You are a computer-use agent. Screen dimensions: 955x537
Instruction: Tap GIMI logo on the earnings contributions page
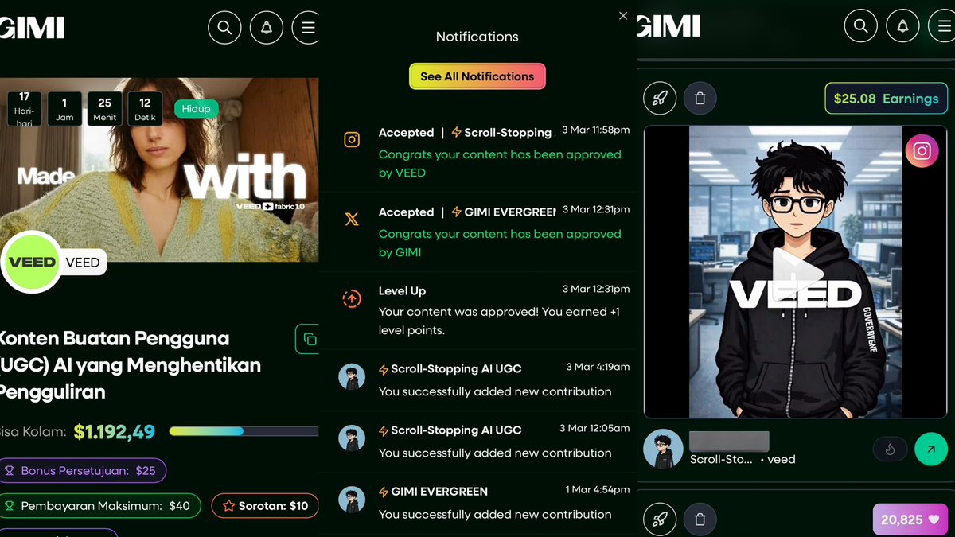(668, 26)
